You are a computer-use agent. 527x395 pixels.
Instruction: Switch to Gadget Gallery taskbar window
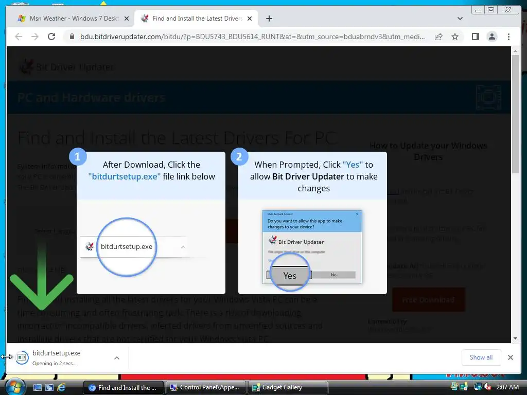(288, 388)
